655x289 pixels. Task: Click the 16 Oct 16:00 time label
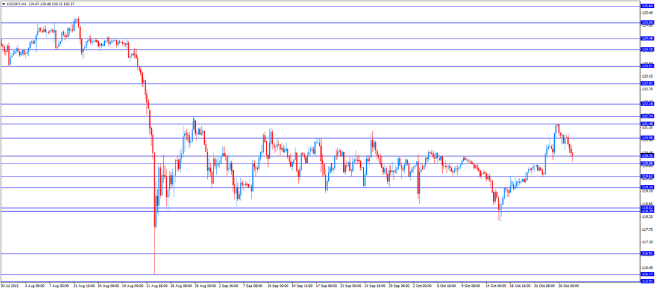coord(522,286)
